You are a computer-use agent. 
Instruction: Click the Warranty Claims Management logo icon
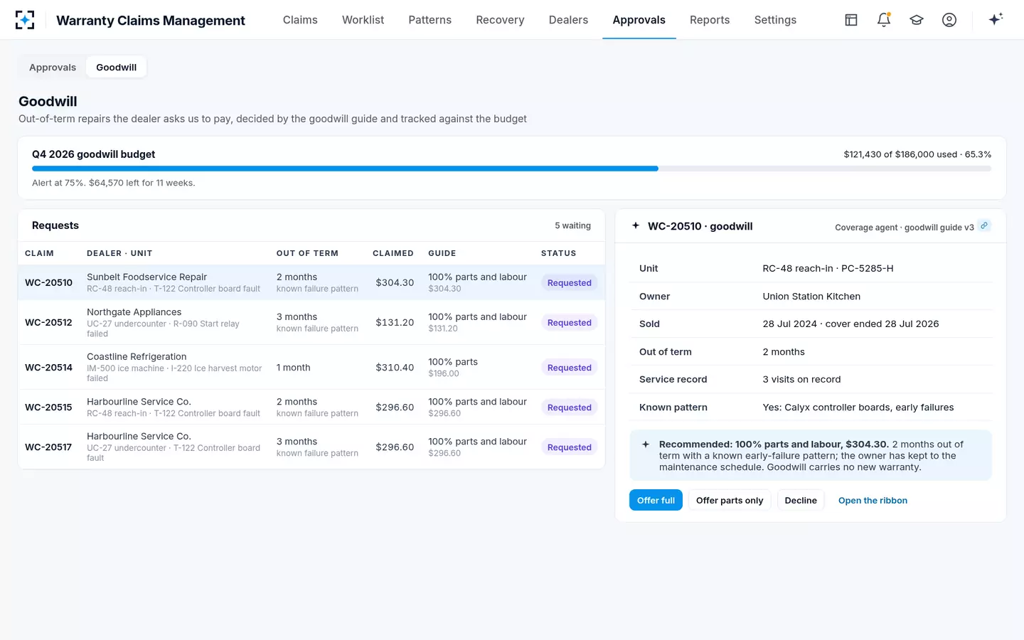click(25, 20)
